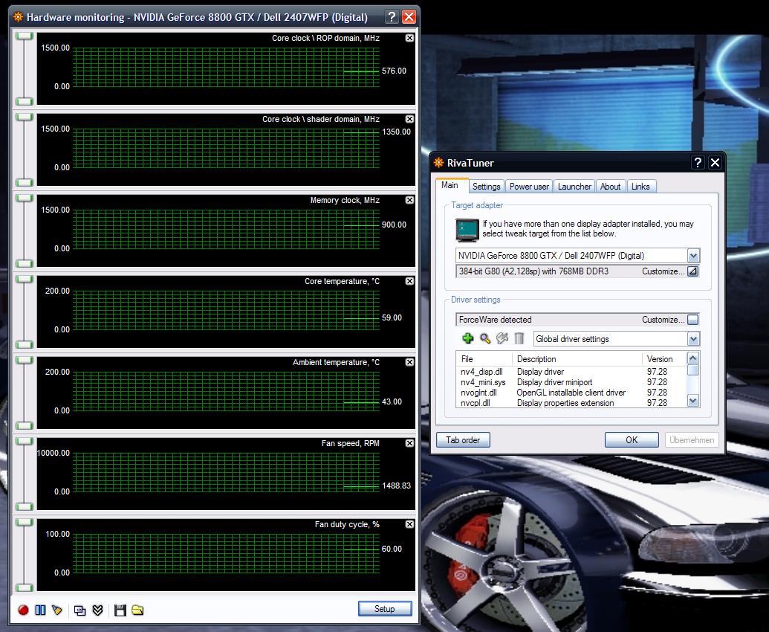The height and width of the screenshot is (632, 769).
Task: Save monitoring log with floppy disk icon
Action: point(120,610)
